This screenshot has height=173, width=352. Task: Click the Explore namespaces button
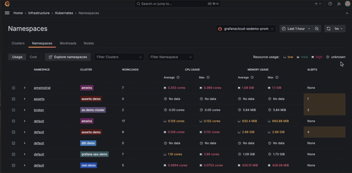tap(68, 57)
